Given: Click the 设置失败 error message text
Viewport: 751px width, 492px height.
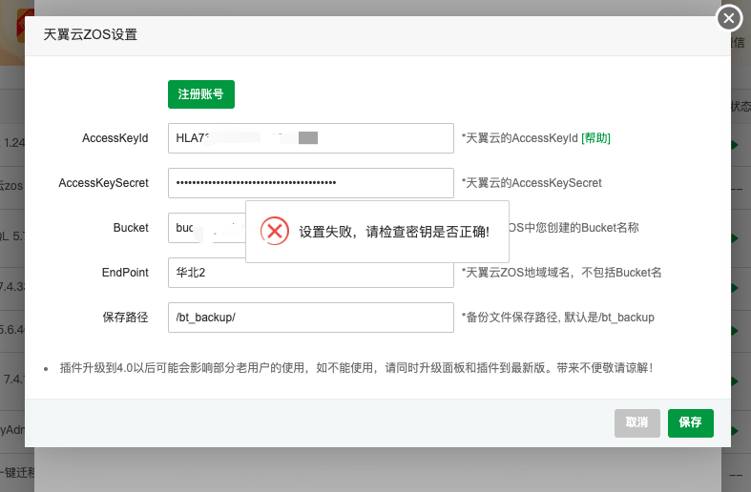Looking at the screenshot, I should (x=394, y=232).
